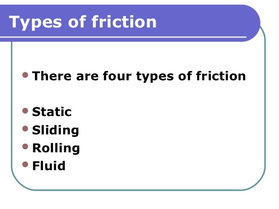279x209 pixels.
Task: Click the word 'Sliding' in the list
Action: pos(56,130)
